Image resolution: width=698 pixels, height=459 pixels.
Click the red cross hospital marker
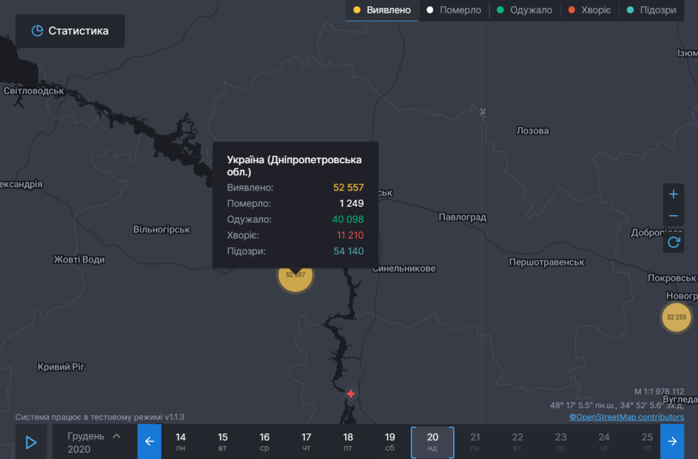(x=351, y=394)
